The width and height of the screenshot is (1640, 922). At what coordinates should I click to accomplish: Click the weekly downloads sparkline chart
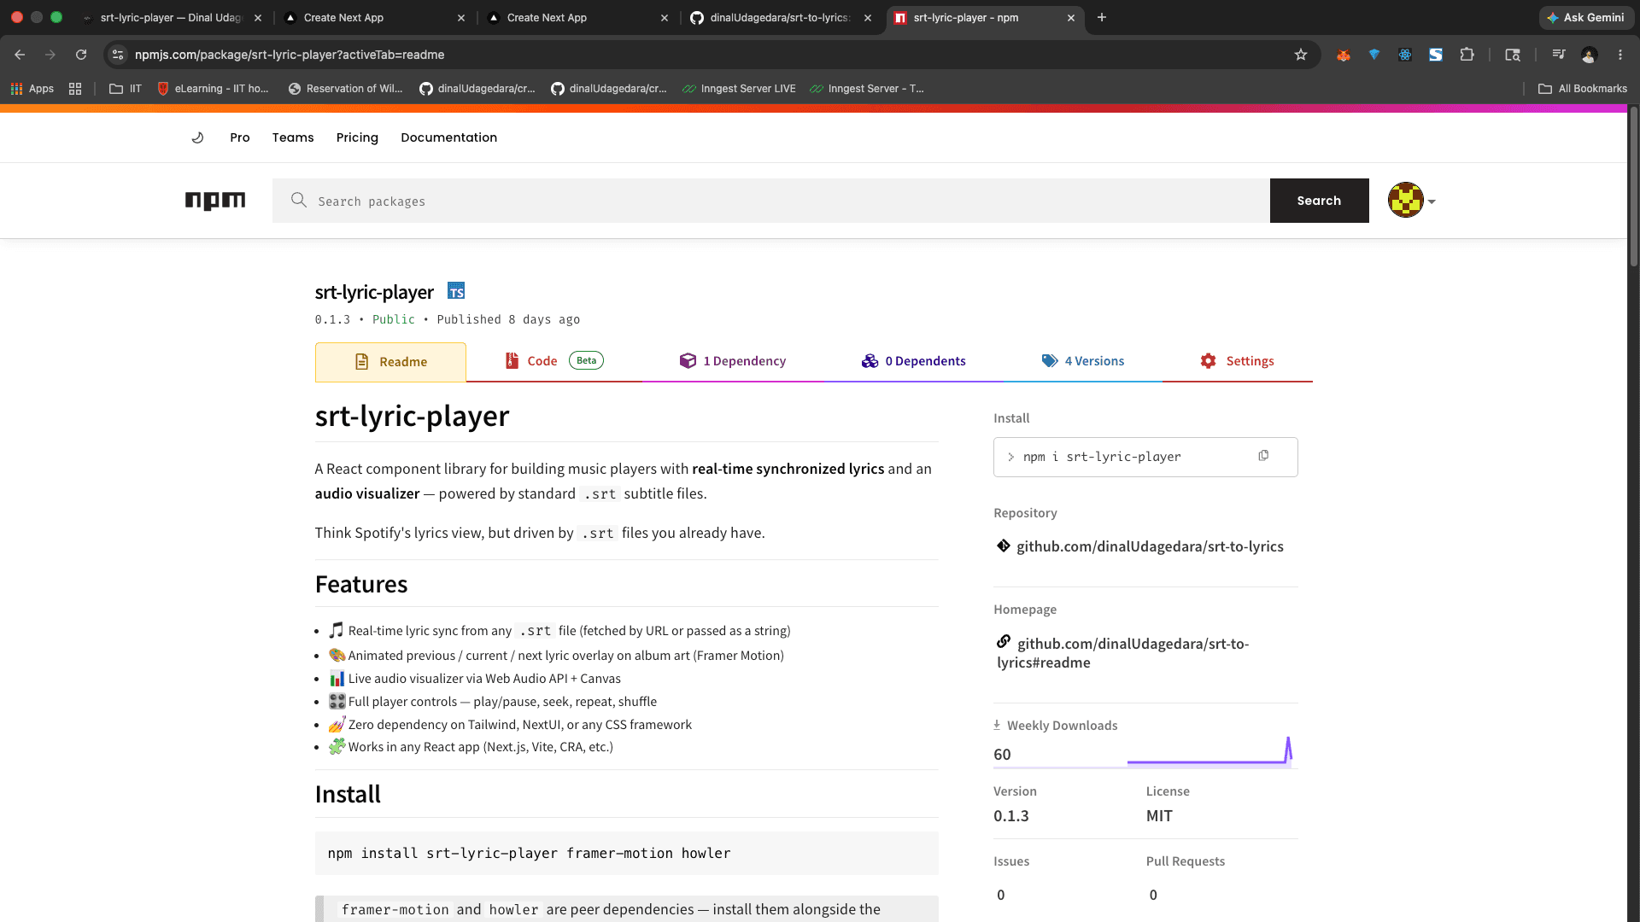coord(1209,751)
